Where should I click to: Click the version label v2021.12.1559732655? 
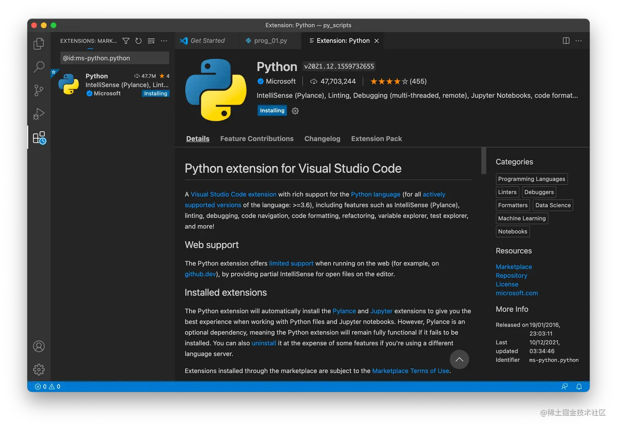pos(339,66)
